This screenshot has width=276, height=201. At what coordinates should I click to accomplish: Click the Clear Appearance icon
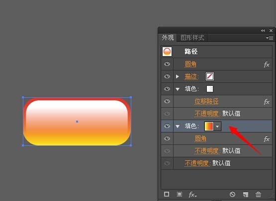click(232, 195)
